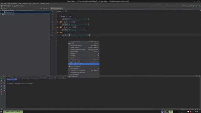Expand the Refactor submenu
The height and width of the screenshot is (113, 201).
pos(84,53)
